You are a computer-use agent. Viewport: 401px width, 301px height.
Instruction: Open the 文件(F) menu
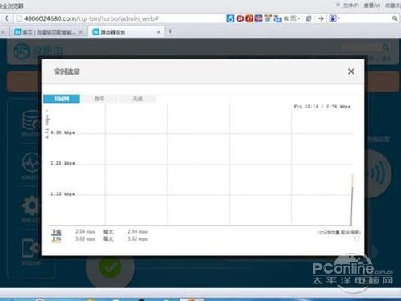[x=350, y=6]
